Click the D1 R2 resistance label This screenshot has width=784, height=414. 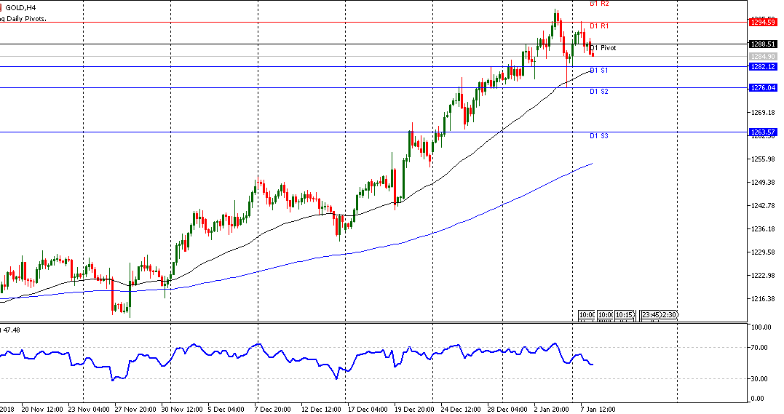pyautogui.click(x=599, y=4)
